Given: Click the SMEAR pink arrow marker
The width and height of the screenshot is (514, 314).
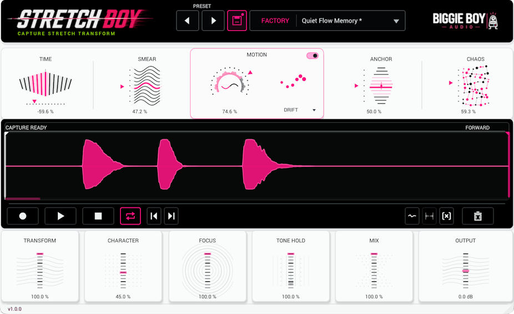Looking at the screenshot, I should [122, 87].
